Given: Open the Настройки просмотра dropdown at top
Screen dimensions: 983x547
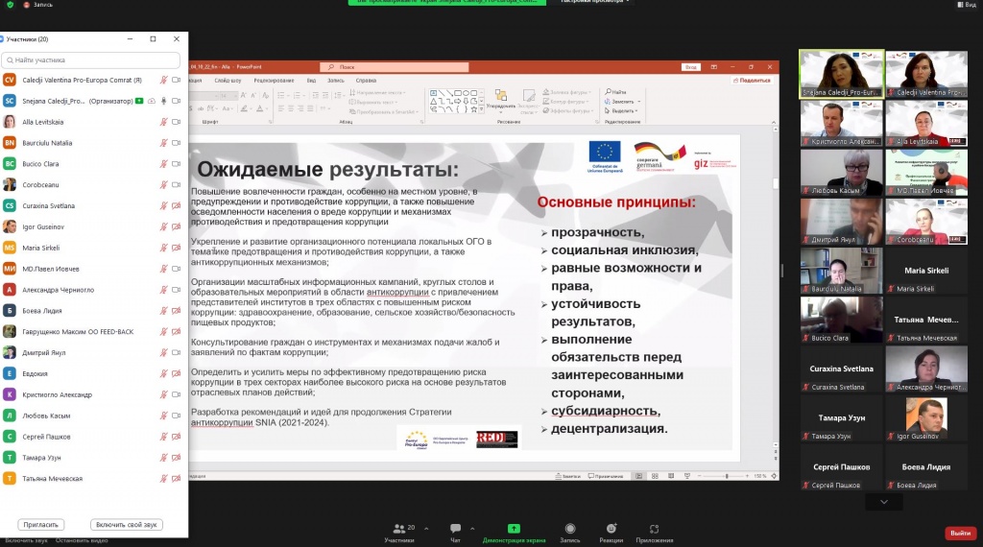Looking at the screenshot, I should coord(595,2).
